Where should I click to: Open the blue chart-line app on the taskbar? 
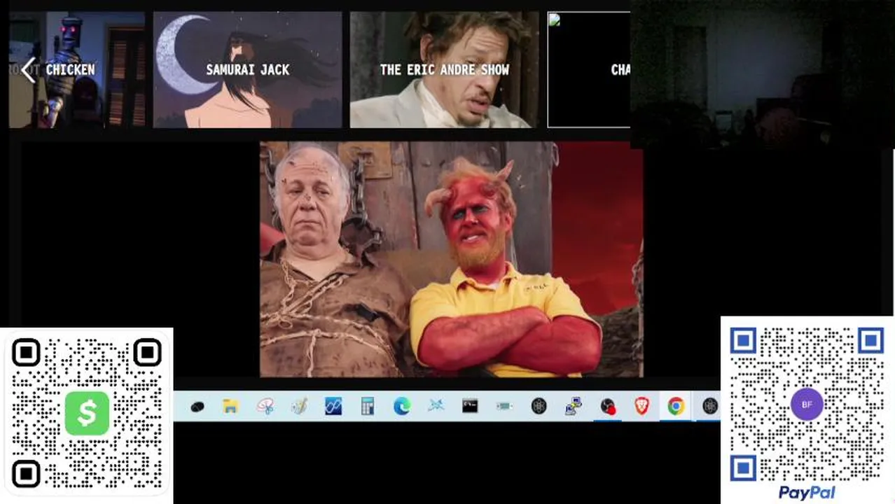point(333,406)
